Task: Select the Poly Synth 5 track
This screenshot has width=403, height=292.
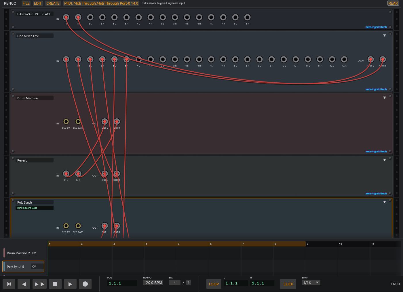Action: tap(23, 266)
